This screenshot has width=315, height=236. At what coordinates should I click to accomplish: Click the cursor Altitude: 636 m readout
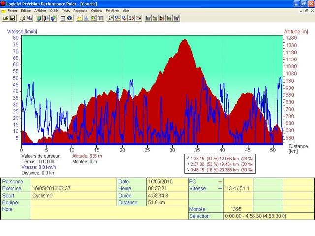coord(87,156)
